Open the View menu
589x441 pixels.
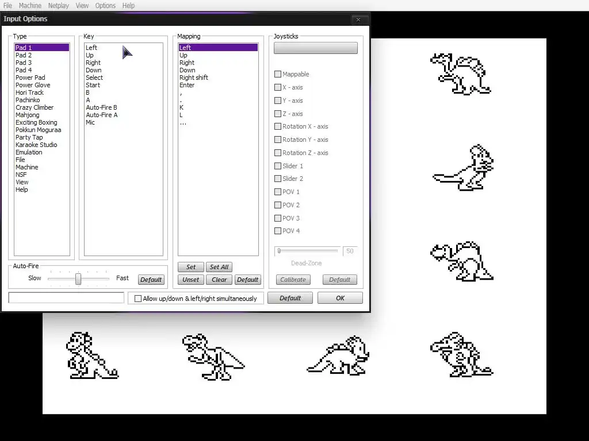82,6
